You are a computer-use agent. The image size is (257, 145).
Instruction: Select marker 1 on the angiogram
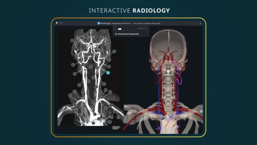click(x=86, y=36)
